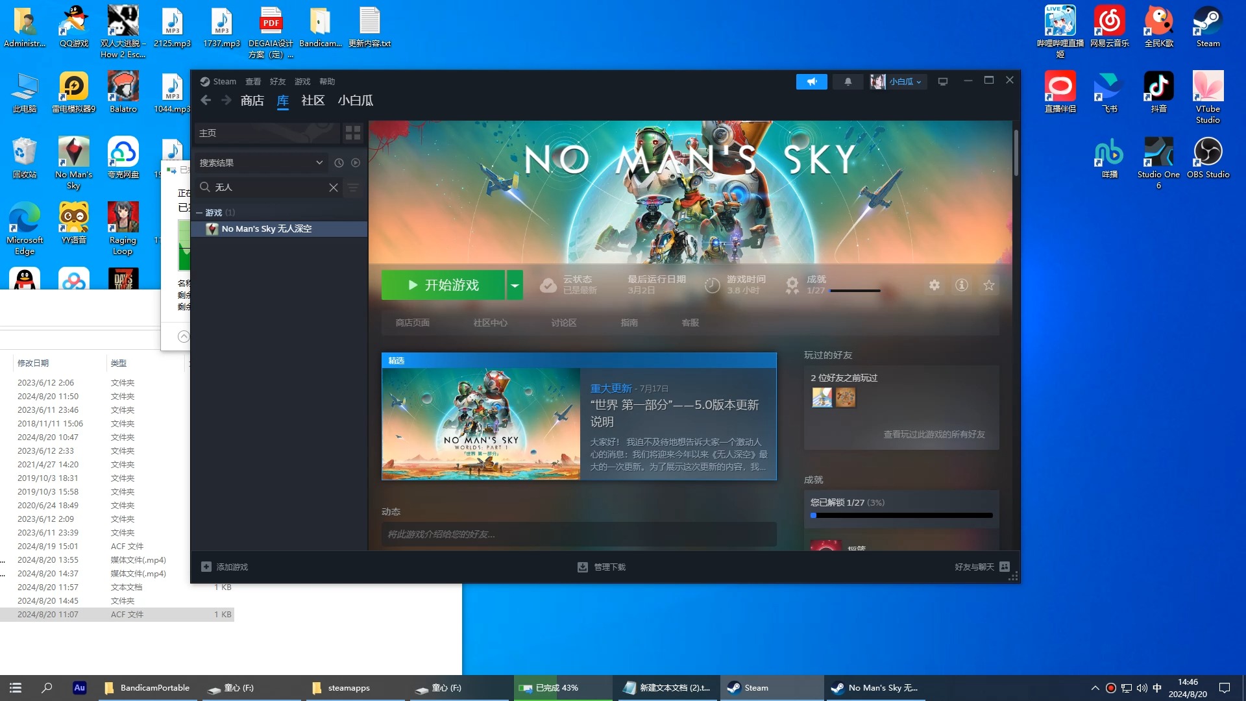Expand the play button options arrow

(x=513, y=284)
